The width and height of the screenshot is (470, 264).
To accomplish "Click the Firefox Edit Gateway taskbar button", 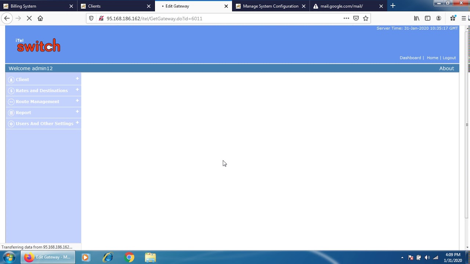I will (48, 257).
